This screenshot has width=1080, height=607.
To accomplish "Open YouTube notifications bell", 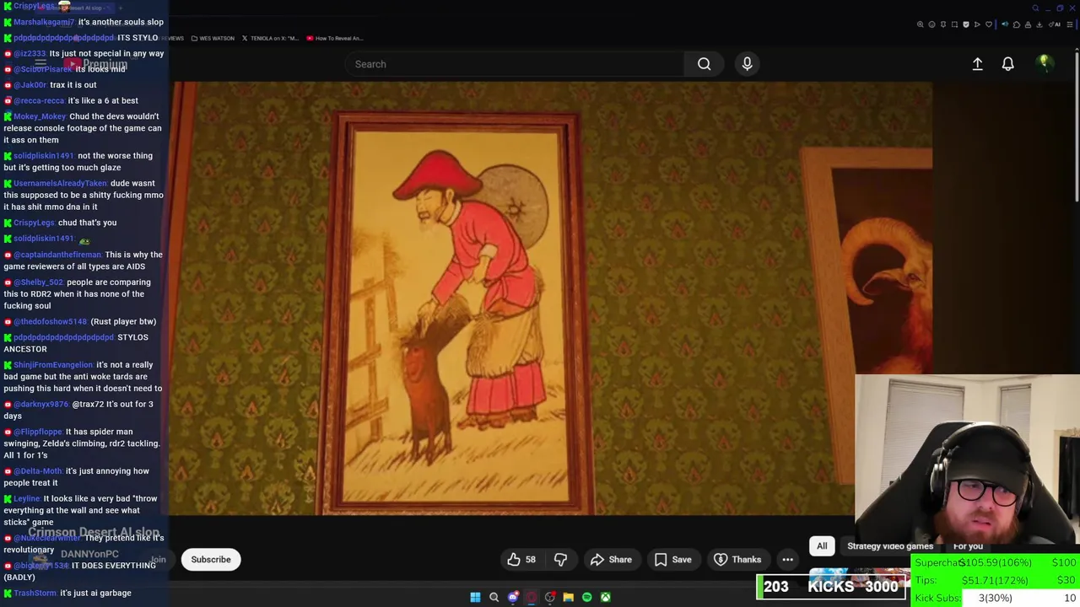I will [1007, 64].
